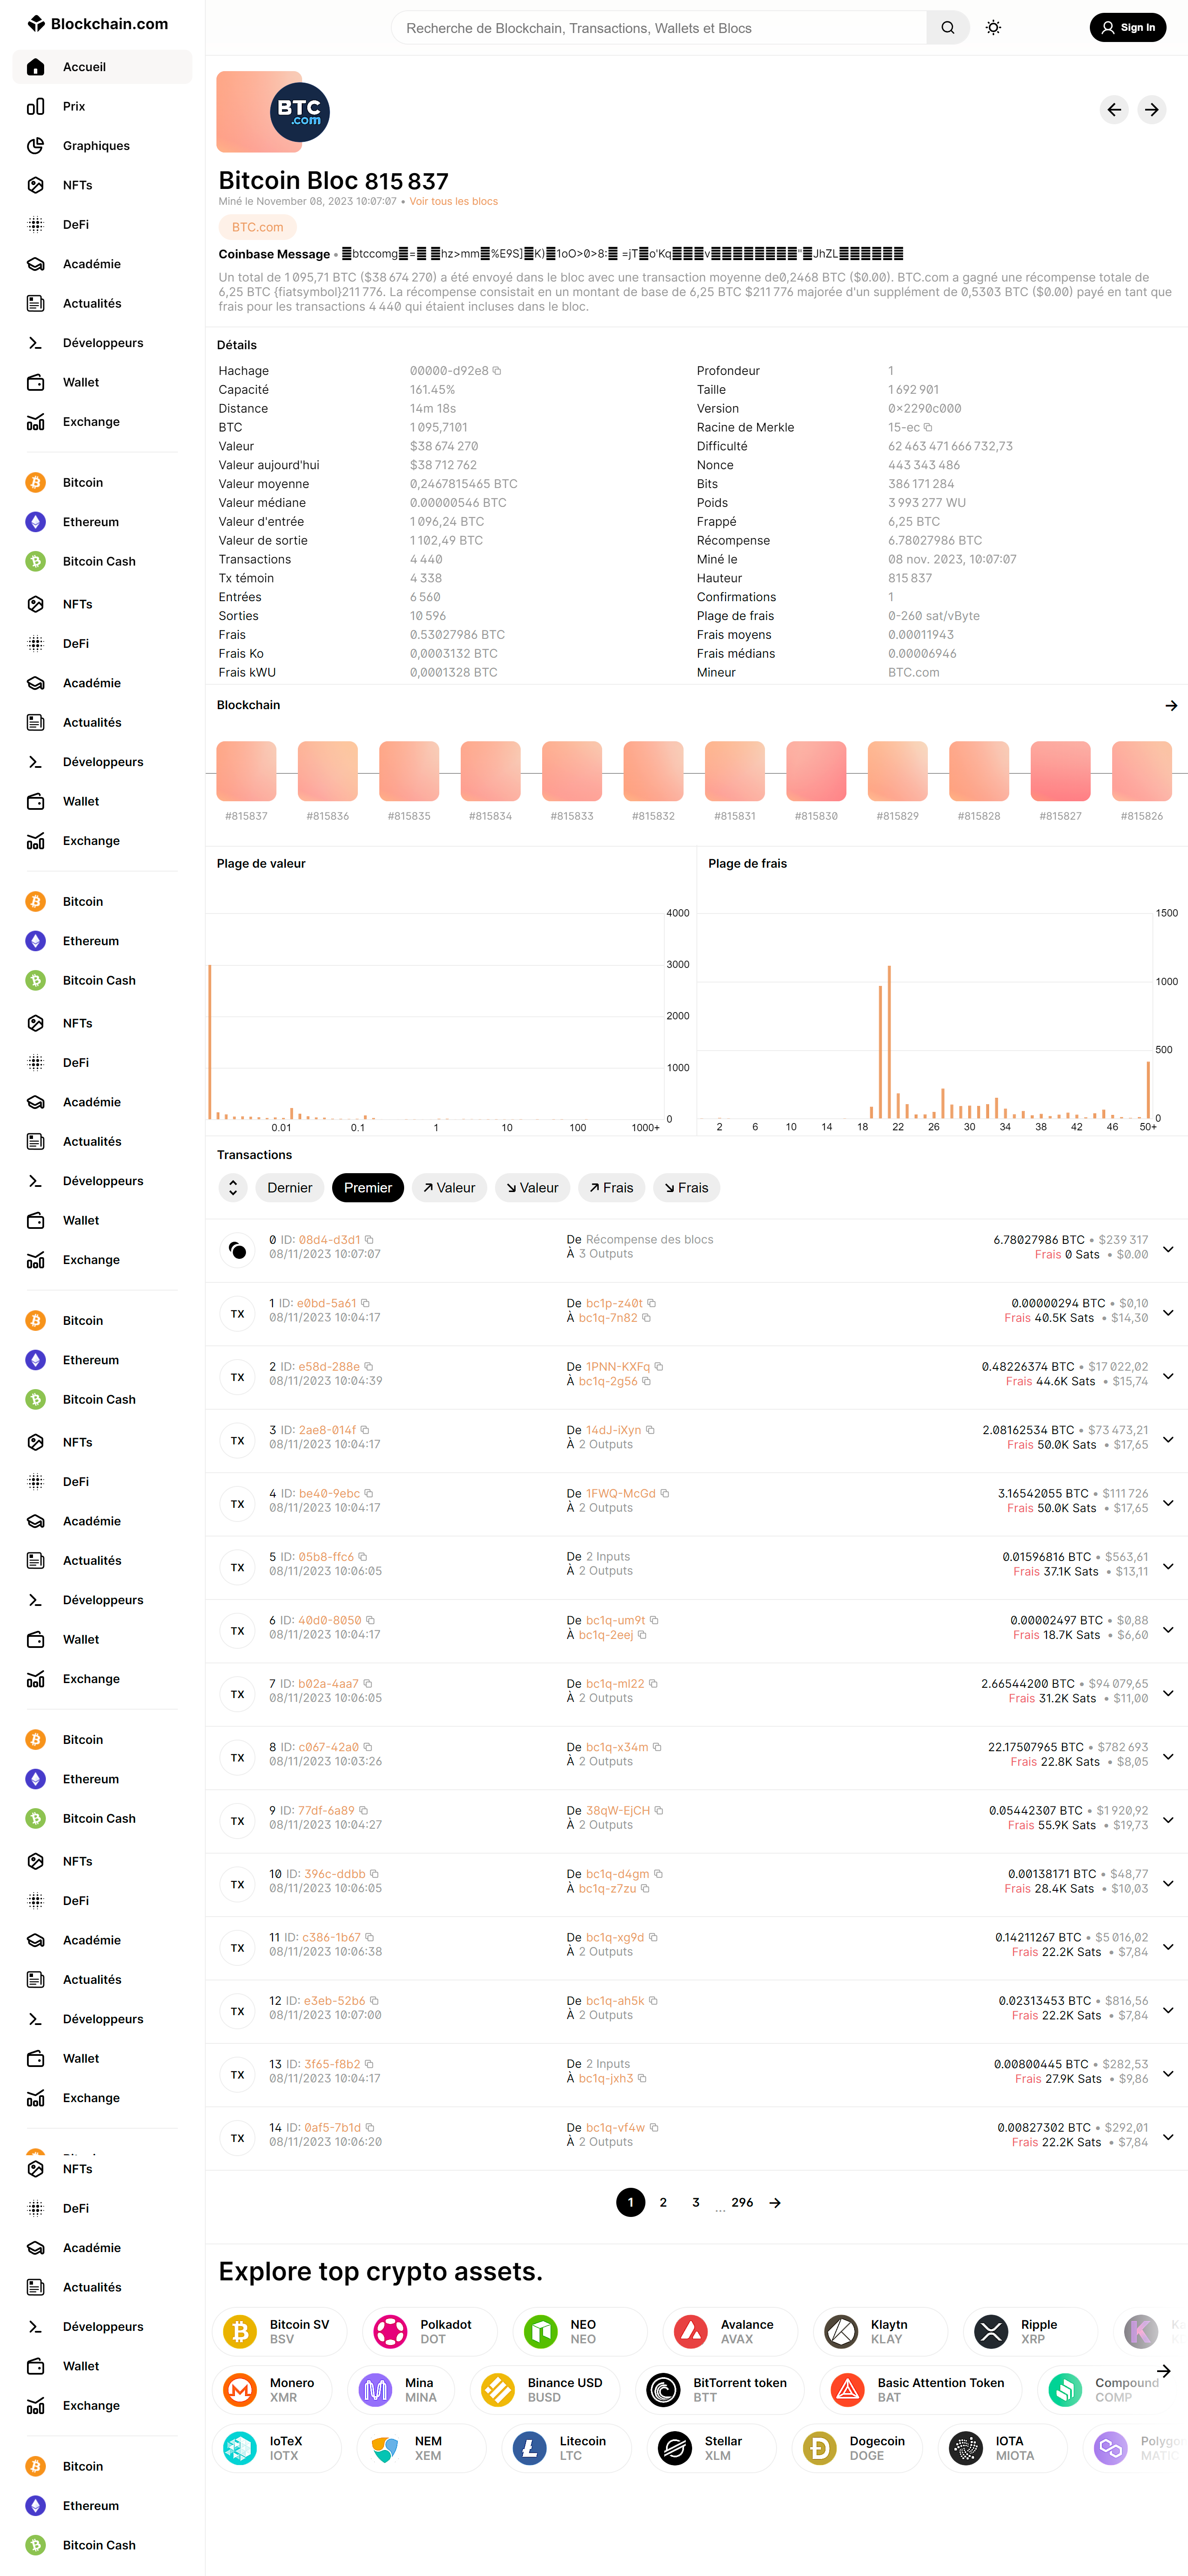
Task: Select block #815830 color tile
Action: pos(816,771)
